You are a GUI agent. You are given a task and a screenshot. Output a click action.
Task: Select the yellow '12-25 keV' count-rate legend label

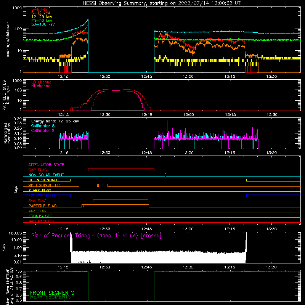pyautogui.click(x=42, y=17)
